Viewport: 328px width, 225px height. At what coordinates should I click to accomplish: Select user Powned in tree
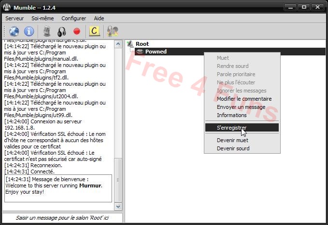[156, 52]
